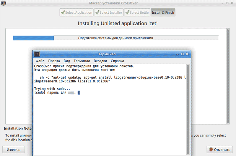Open the Терминал menu in menu bar

82,61
